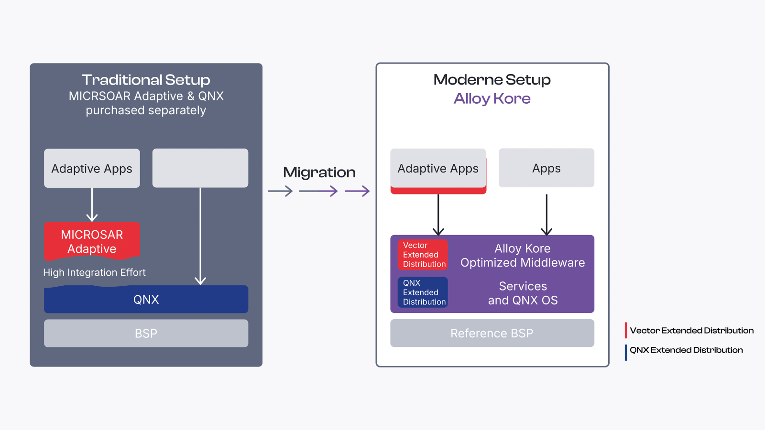Select the blank gray box in Traditional Setup
The height and width of the screenshot is (430, 765).
click(200, 168)
